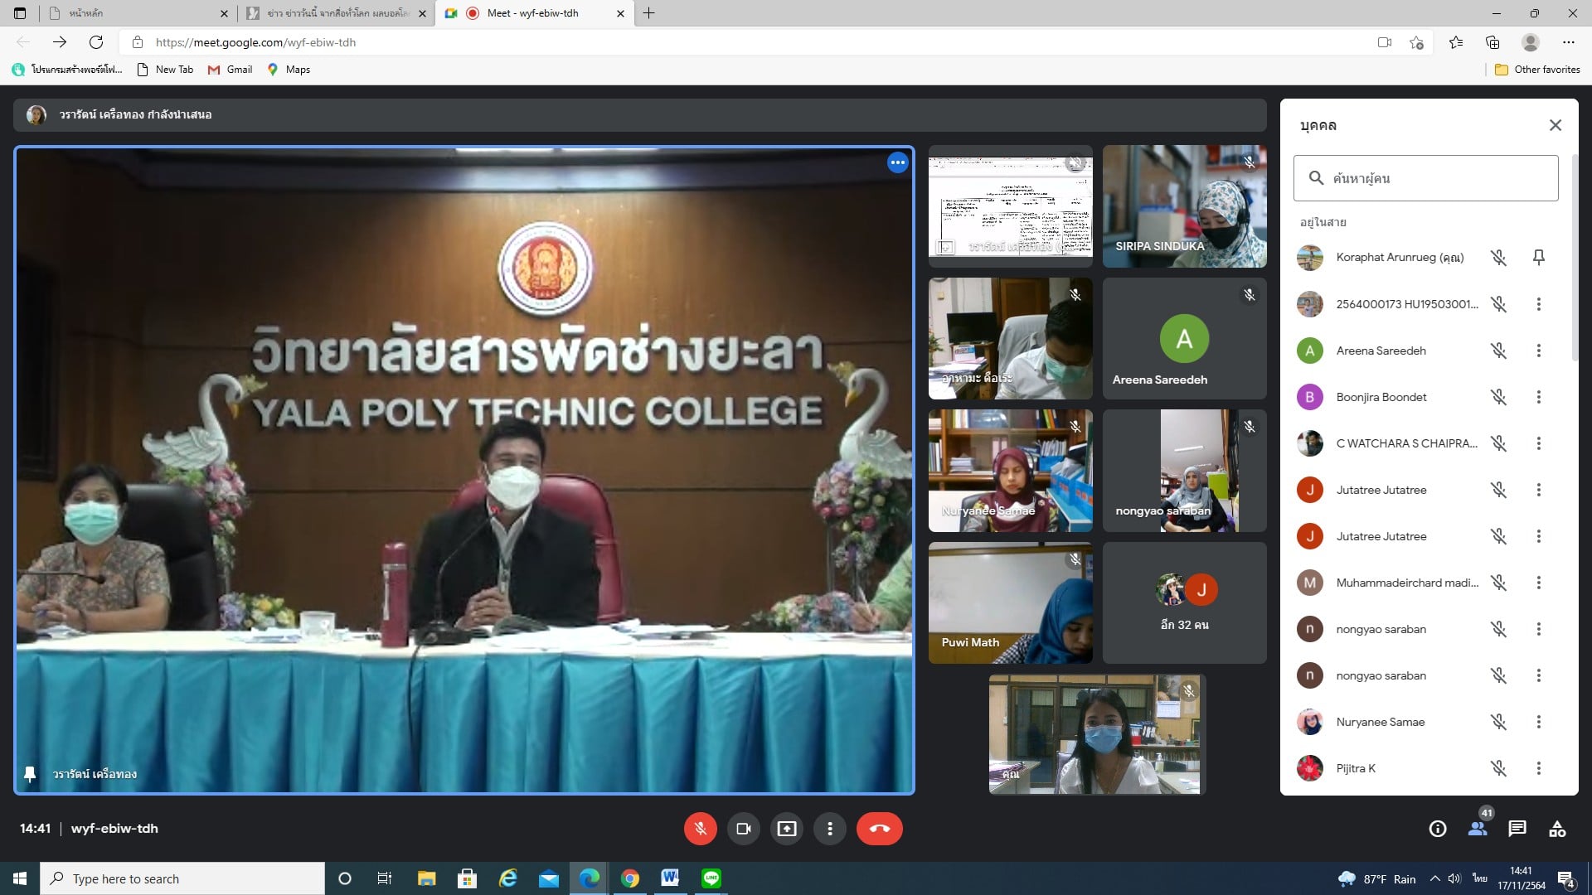Select the SIRIPA SINDUKA video tile

pos(1184,206)
